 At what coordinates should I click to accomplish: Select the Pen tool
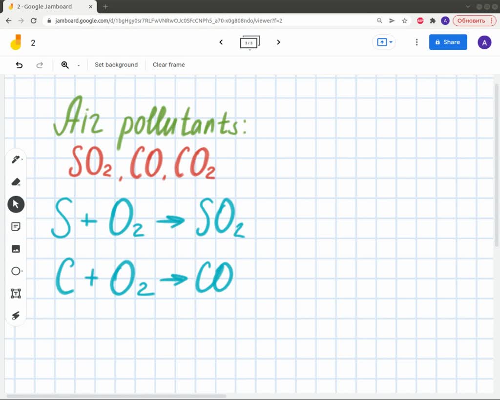[x=16, y=159]
